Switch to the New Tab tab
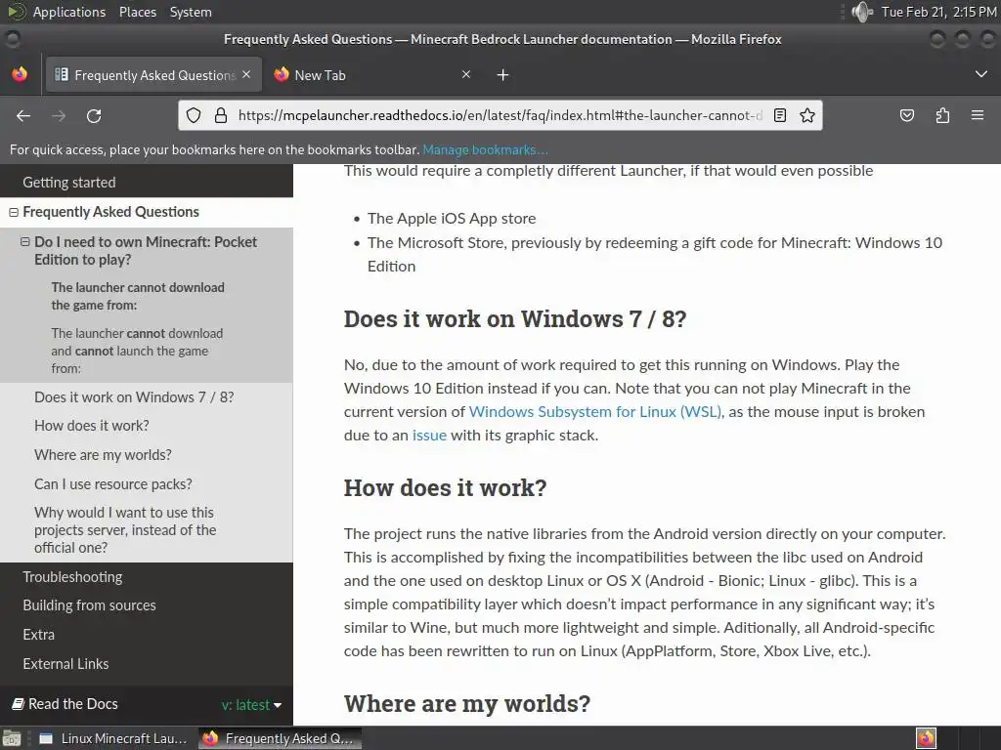The width and height of the screenshot is (1001, 750). [x=372, y=75]
